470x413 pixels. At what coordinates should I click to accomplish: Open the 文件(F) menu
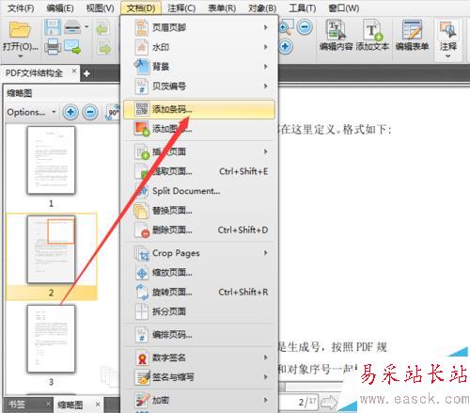(x=21, y=8)
